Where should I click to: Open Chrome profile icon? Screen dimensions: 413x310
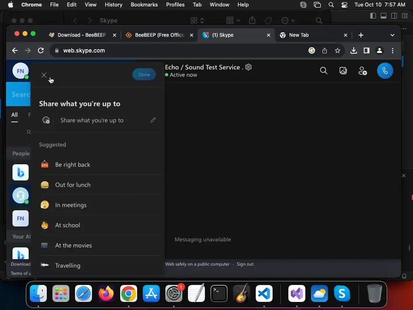[x=379, y=50]
